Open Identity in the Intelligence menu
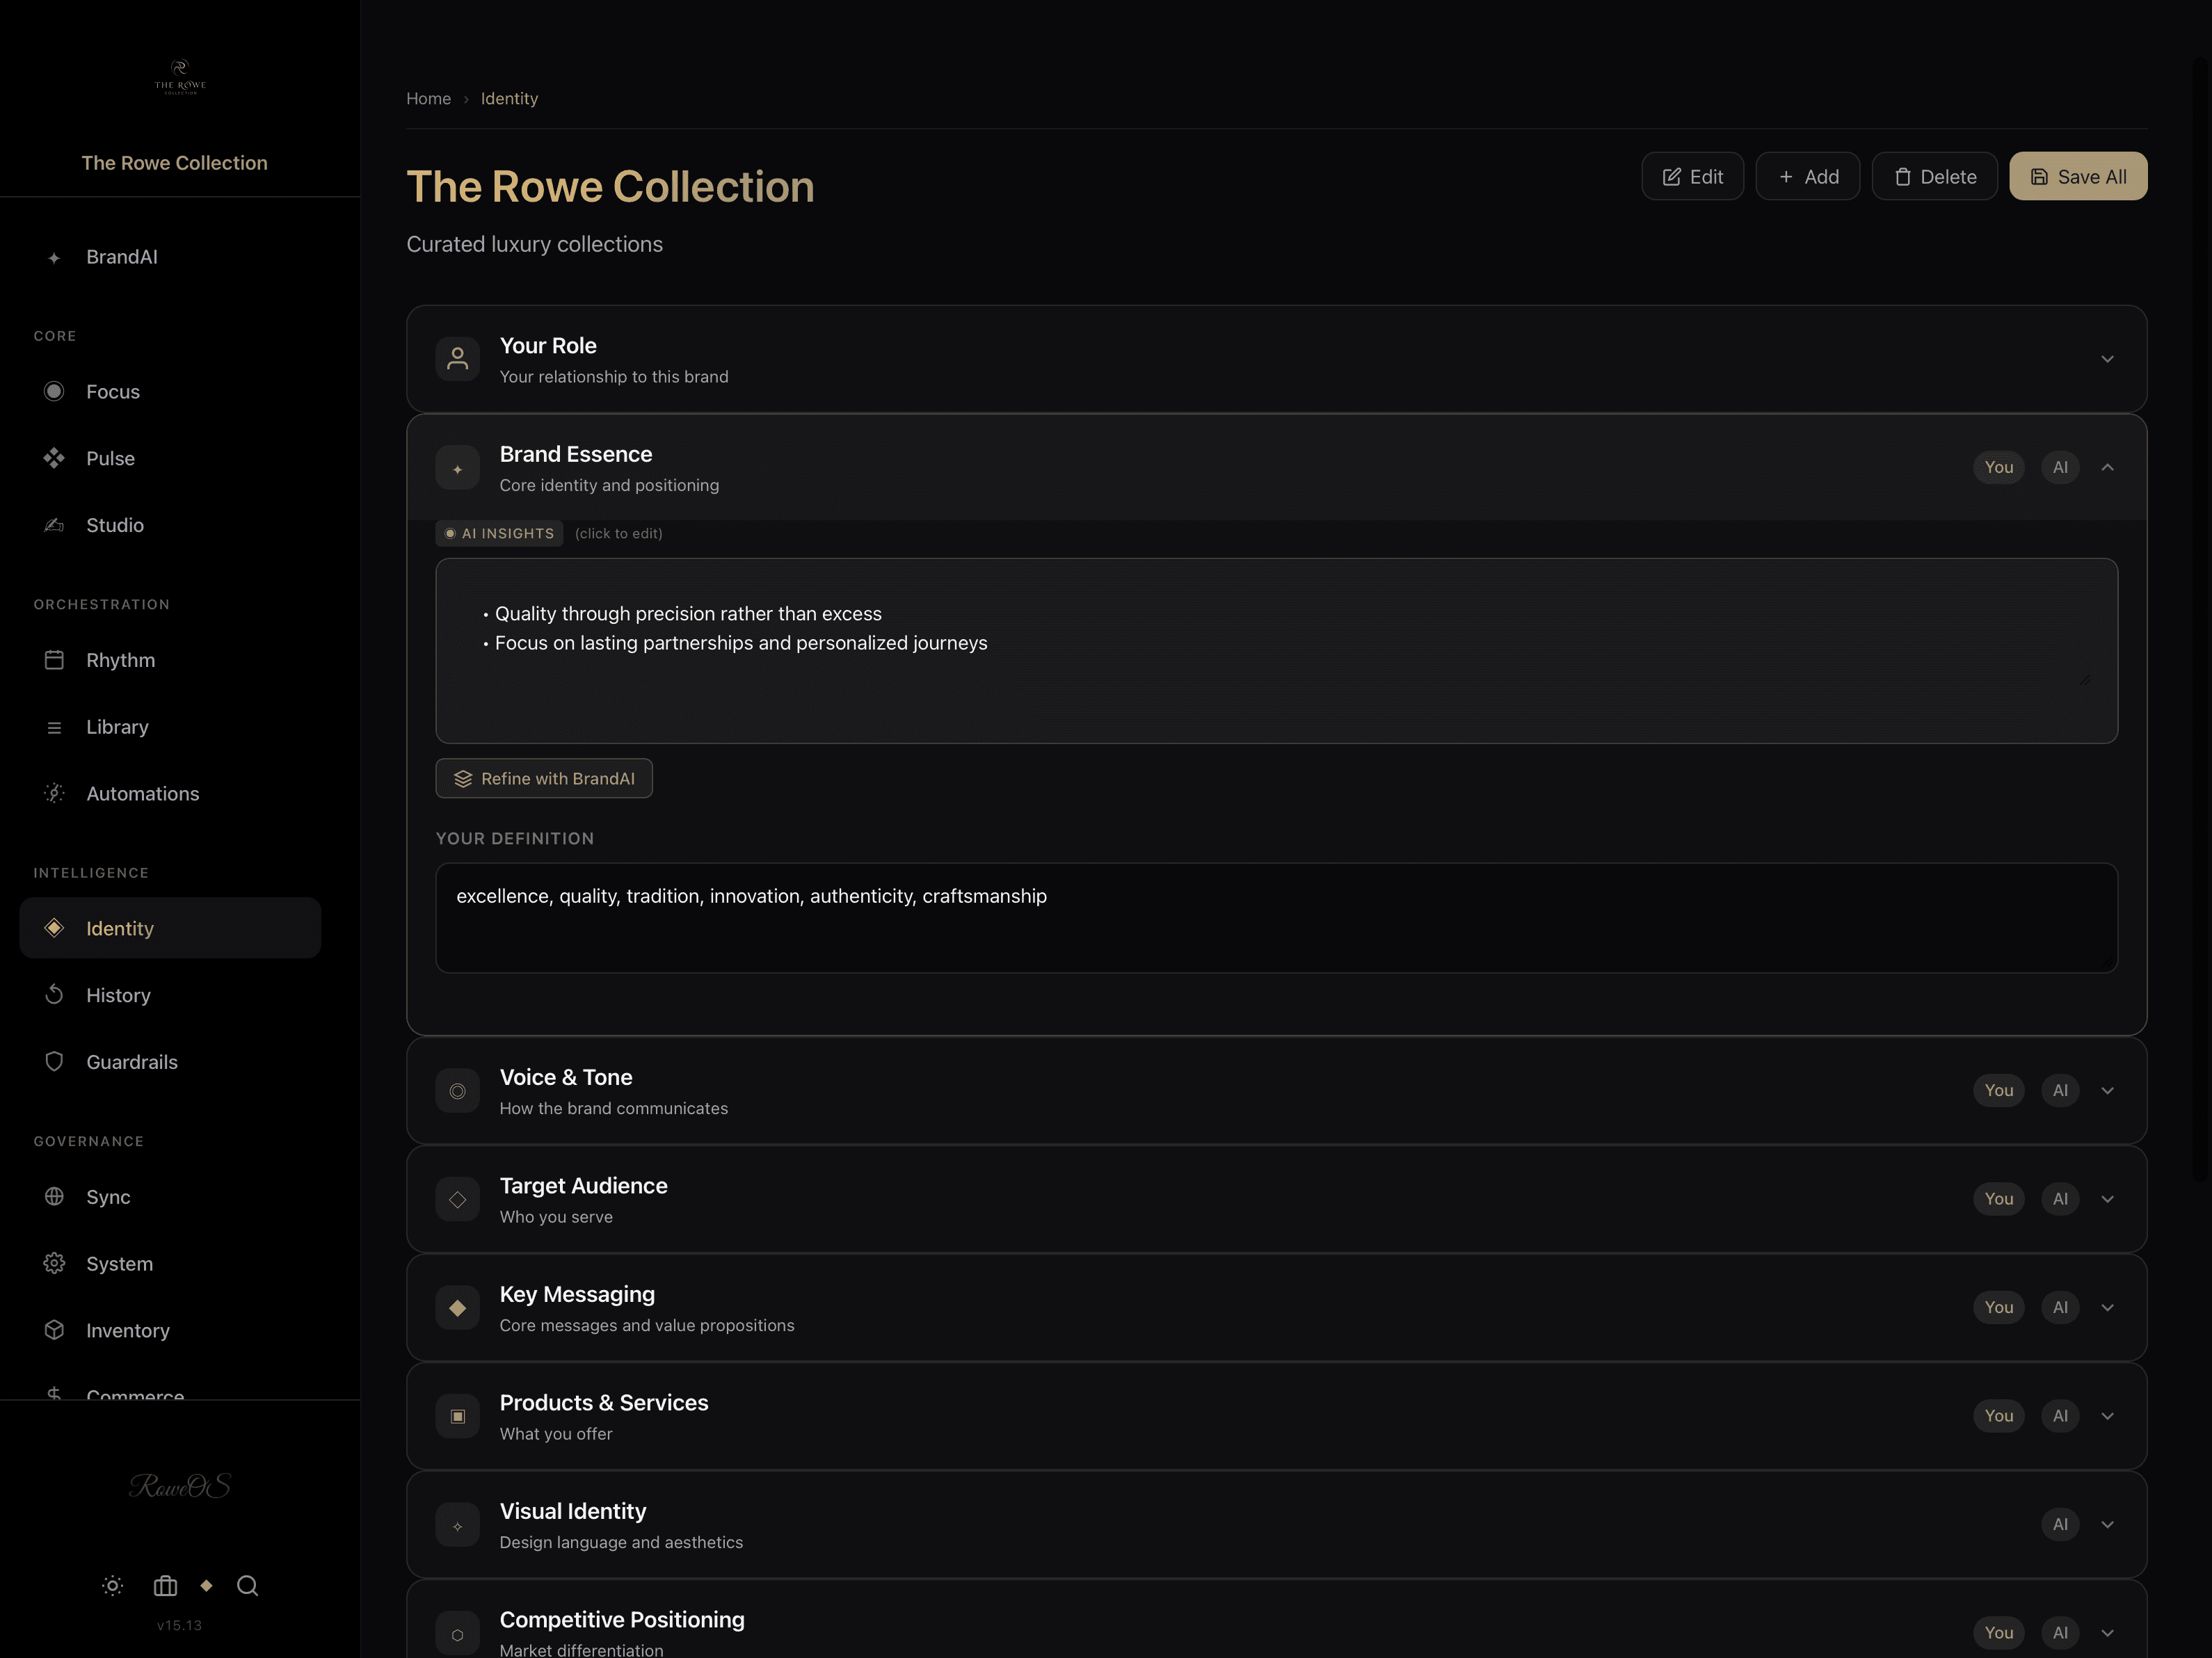This screenshot has width=2212, height=1658. [x=119, y=928]
